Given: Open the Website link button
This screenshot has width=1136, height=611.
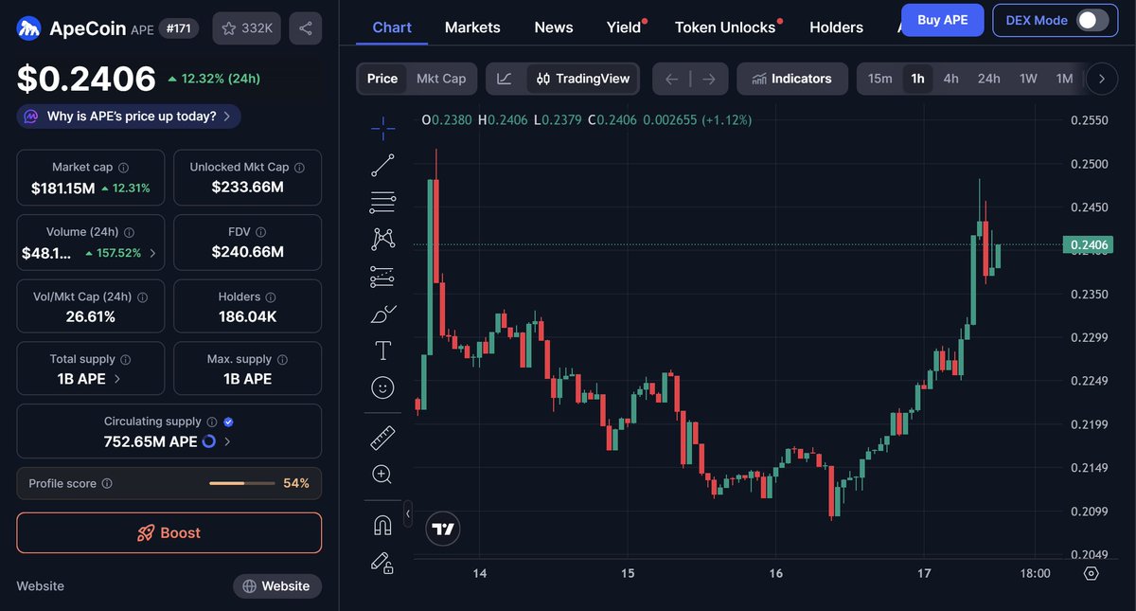Looking at the screenshot, I should point(276,586).
